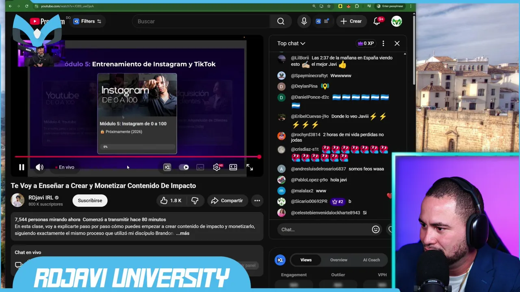
Task: Open the vidIQ menu beside microphone
Action: (x=322, y=21)
